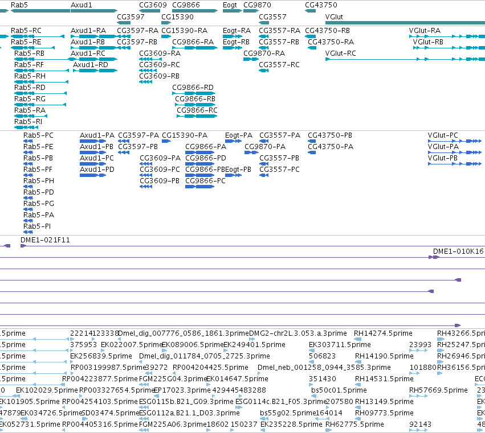Viewport: 485px width, 433px height.
Task: Select EST EK256839.5prime
Action: pos(72,362)
